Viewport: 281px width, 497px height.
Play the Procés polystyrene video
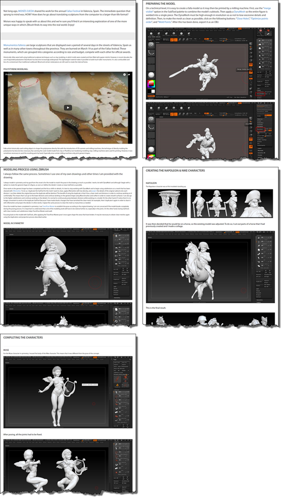point(68,108)
